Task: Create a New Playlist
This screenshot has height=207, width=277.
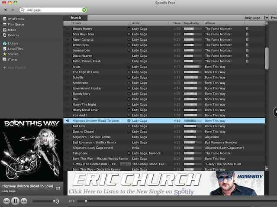Action: 14,68
